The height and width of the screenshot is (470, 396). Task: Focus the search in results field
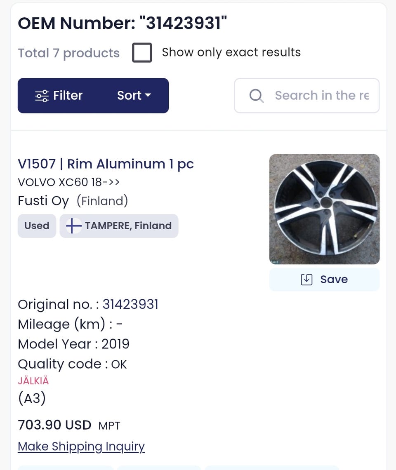[321, 96]
